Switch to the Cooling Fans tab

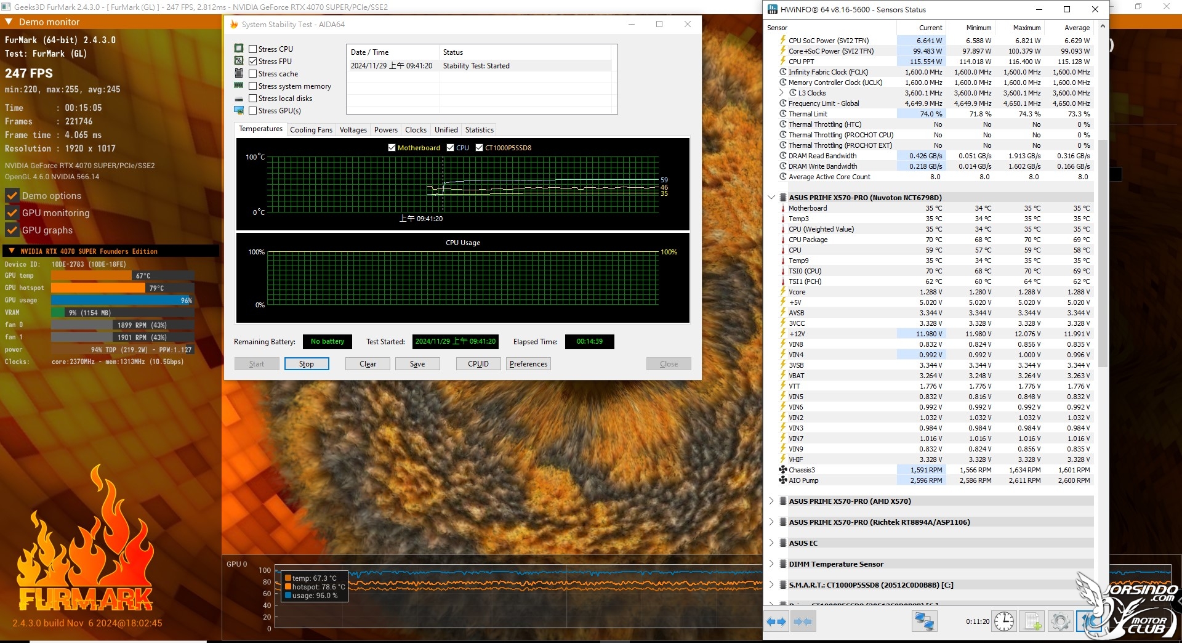pos(311,130)
